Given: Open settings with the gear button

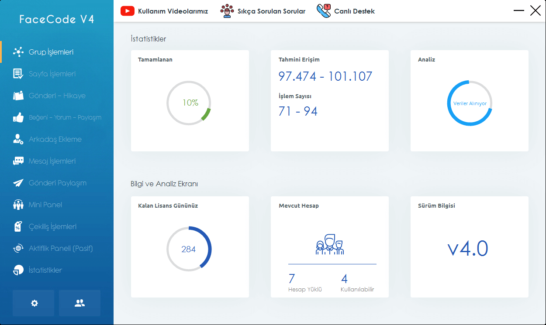Looking at the screenshot, I should 34,303.
